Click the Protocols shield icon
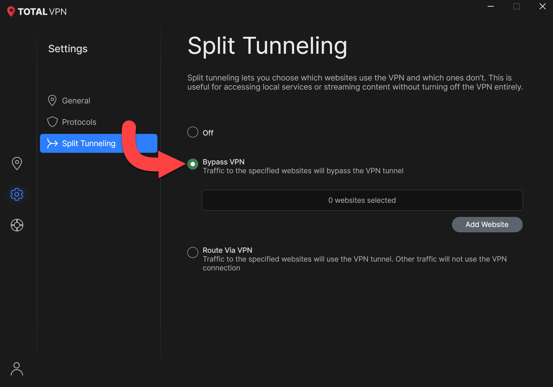The width and height of the screenshot is (553, 387). click(52, 122)
